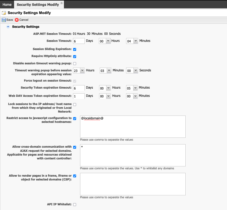Click the red Cancel icon

[17, 20]
